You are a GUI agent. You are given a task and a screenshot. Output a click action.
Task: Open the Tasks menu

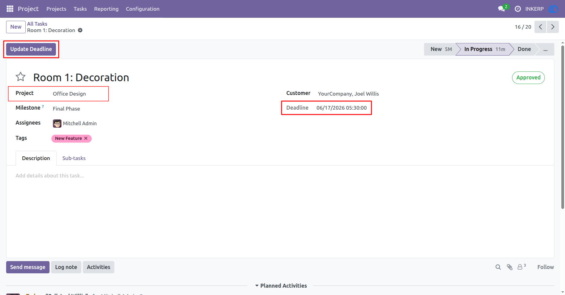point(80,9)
